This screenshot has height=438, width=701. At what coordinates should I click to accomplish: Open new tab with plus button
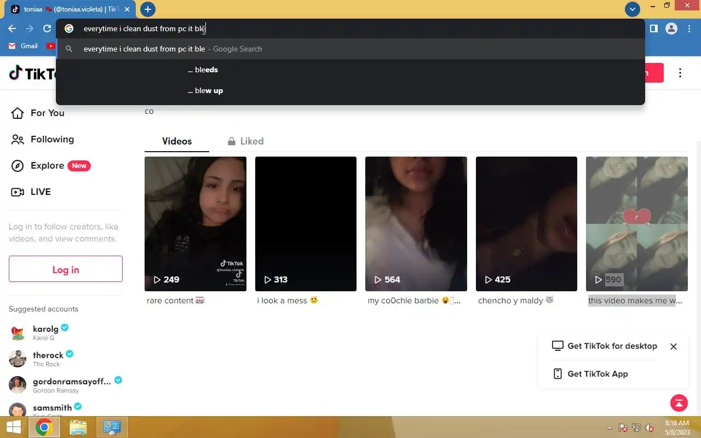148,9
